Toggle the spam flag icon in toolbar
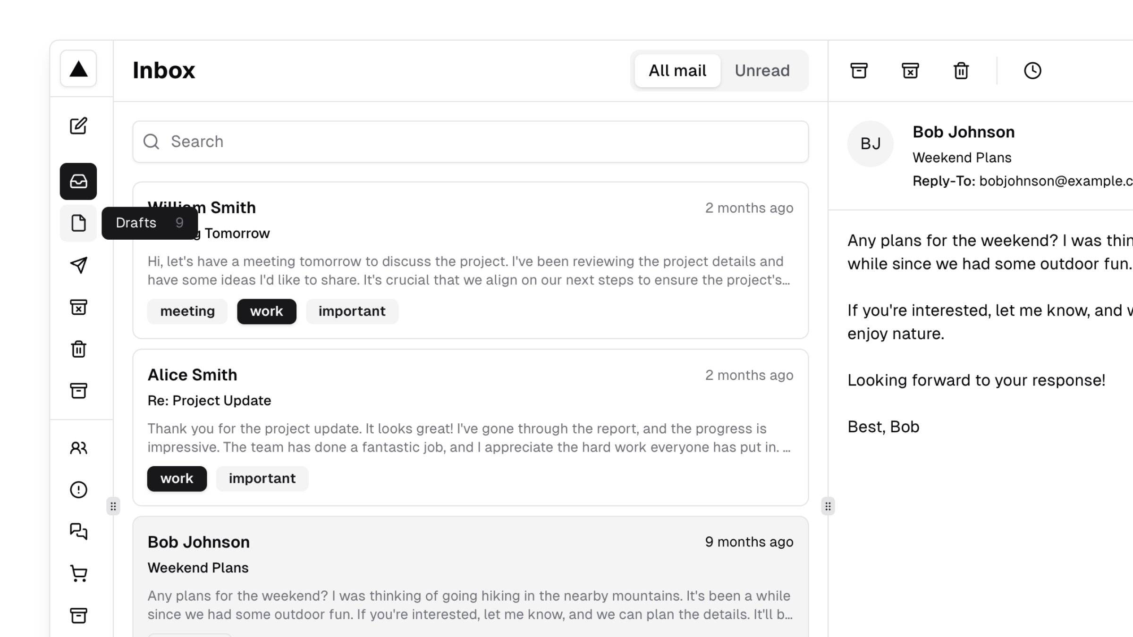1133x637 pixels. tap(910, 70)
